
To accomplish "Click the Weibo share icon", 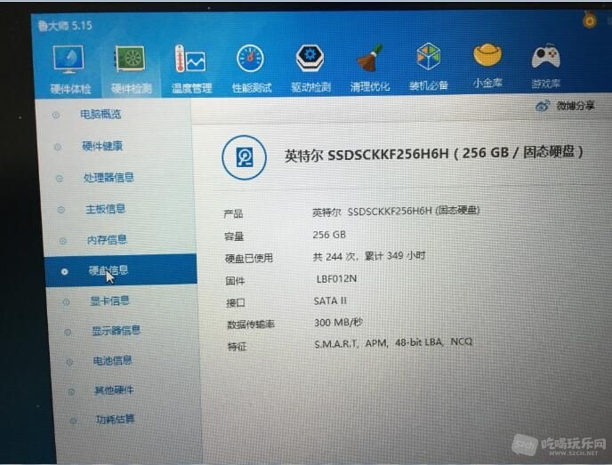I will point(542,106).
